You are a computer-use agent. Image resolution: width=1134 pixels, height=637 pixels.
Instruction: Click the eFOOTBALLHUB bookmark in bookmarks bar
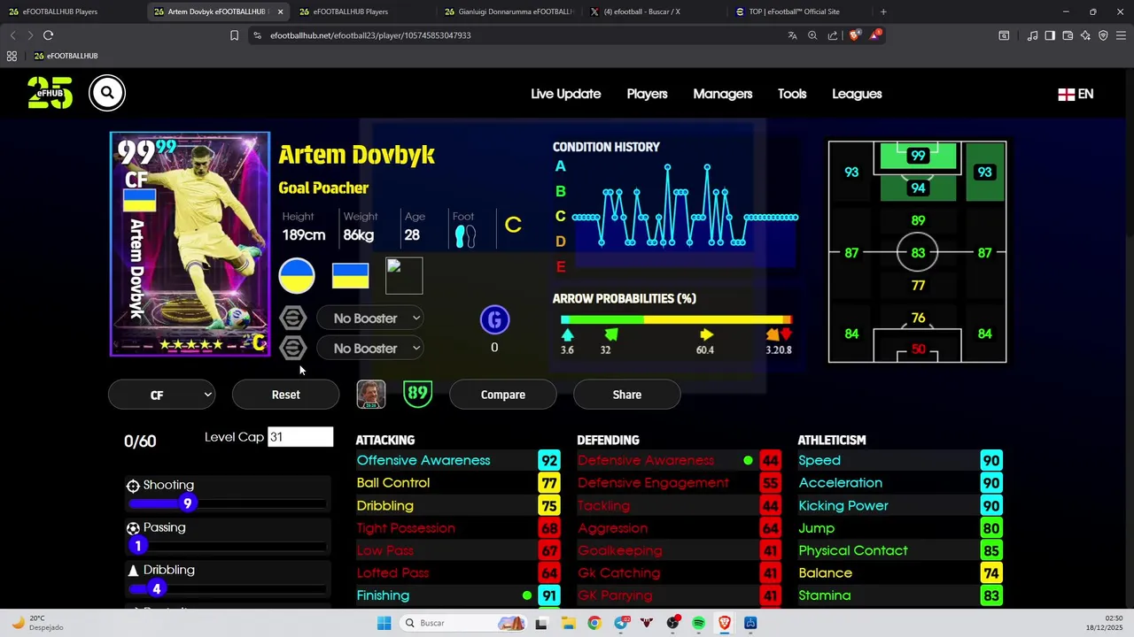(x=66, y=56)
